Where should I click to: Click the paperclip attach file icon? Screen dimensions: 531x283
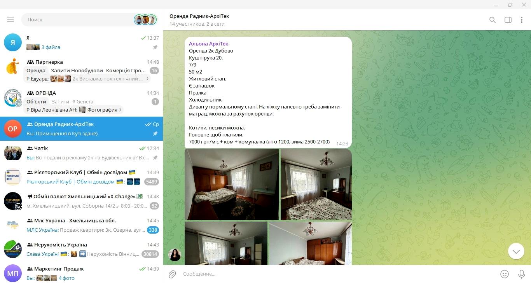[172, 274]
